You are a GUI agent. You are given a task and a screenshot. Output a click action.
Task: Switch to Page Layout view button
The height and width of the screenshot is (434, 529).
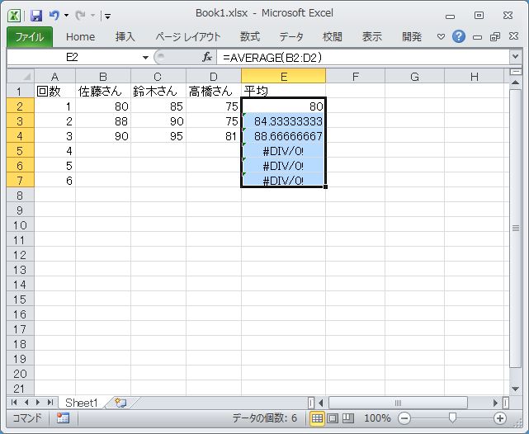[x=333, y=418]
